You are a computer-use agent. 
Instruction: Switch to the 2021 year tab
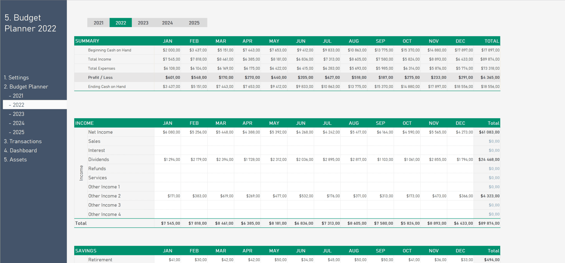pos(98,23)
